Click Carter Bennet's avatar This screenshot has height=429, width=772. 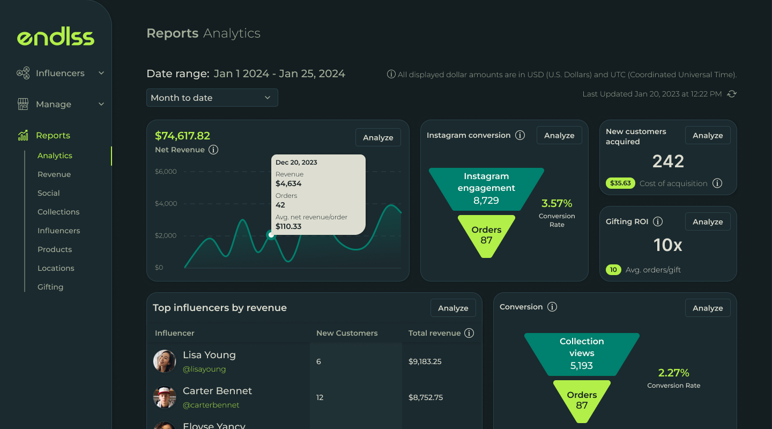165,397
